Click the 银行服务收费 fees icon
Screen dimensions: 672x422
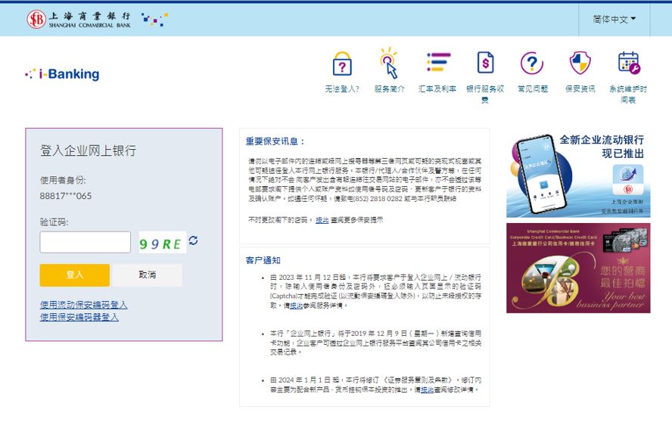(485, 64)
